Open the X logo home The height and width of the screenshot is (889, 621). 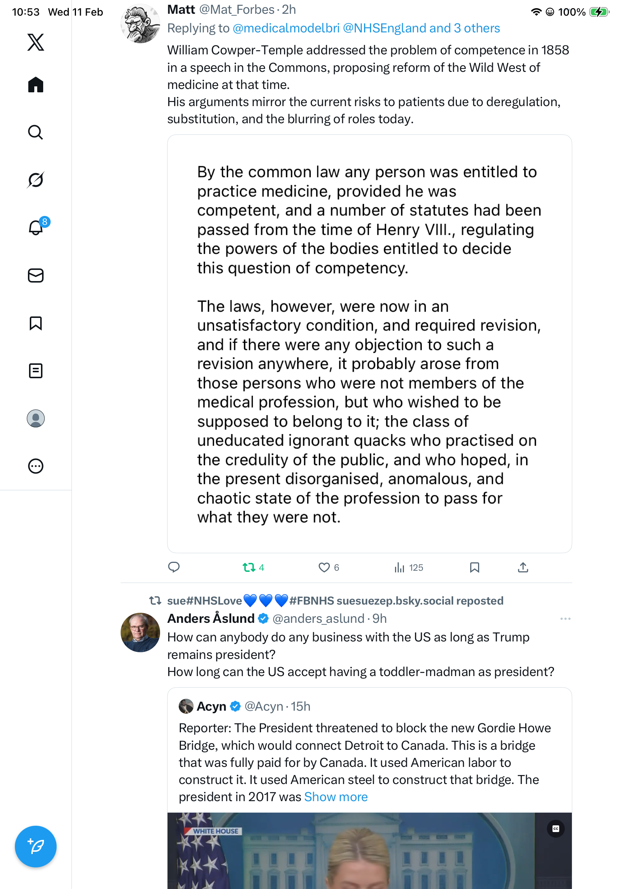36,42
